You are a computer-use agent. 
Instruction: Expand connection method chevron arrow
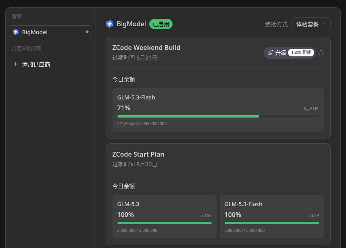pos(324,24)
